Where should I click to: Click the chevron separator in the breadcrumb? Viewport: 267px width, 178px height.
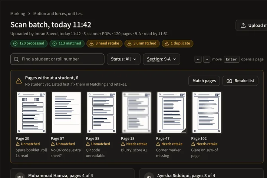[29, 14]
